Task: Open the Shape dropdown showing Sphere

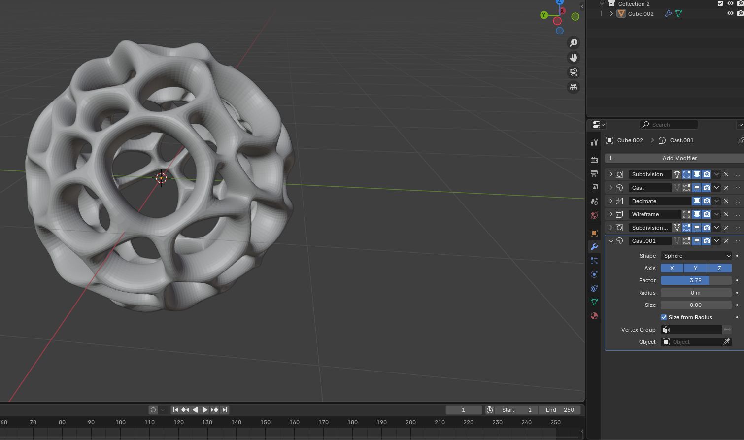Action: [x=696, y=256]
